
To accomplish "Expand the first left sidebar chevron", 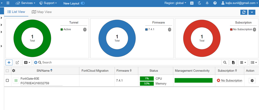I will 1,18.
